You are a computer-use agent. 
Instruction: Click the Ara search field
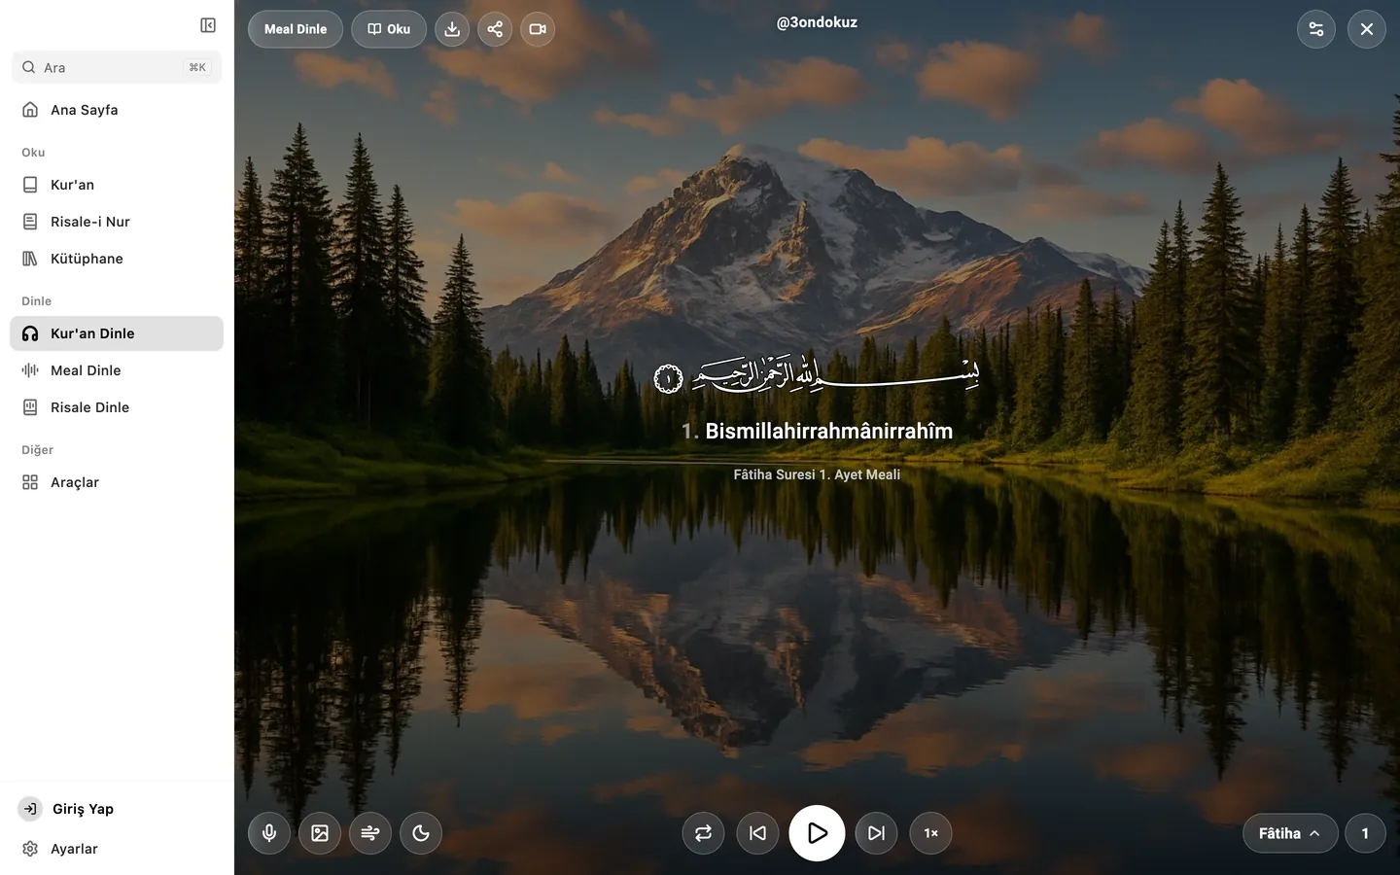click(117, 67)
